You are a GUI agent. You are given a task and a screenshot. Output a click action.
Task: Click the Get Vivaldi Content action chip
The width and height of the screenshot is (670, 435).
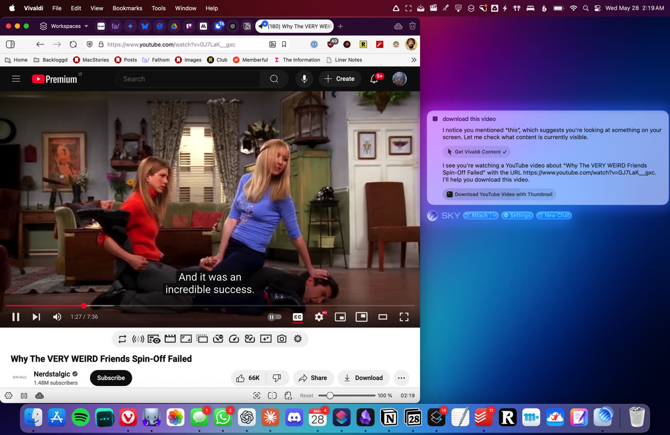point(477,152)
